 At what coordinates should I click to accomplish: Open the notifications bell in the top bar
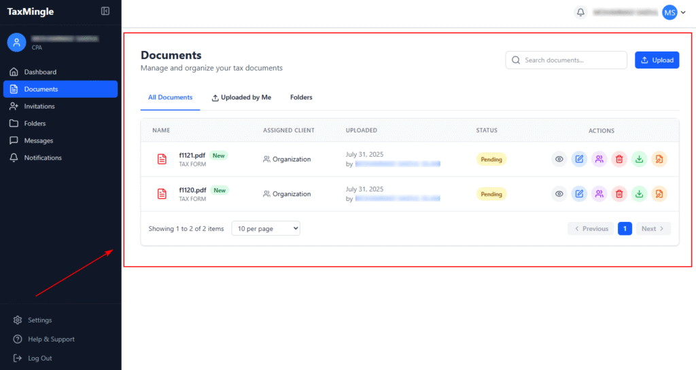580,12
